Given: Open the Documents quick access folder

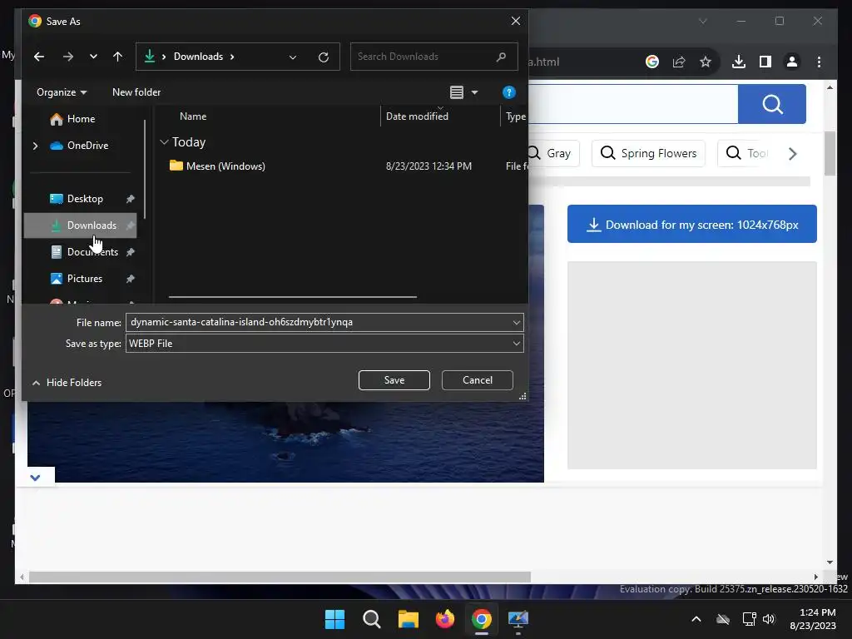Looking at the screenshot, I should click(x=92, y=252).
